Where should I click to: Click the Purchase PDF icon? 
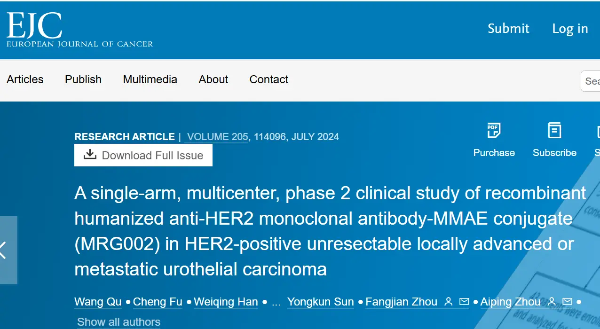(x=493, y=131)
